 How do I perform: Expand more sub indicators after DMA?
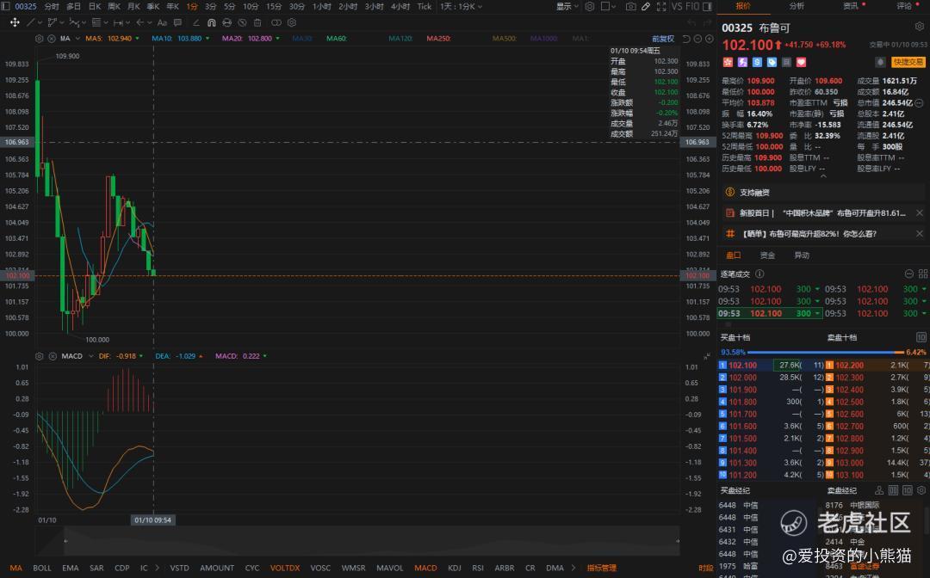(573, 568)
